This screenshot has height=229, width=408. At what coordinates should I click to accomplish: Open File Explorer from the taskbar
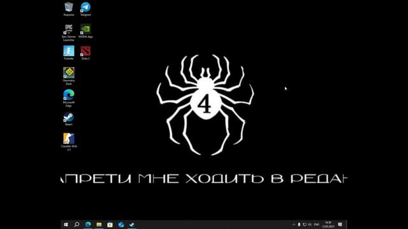click(99, 225)
